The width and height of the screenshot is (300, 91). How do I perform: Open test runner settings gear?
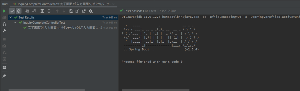(91, 11)
